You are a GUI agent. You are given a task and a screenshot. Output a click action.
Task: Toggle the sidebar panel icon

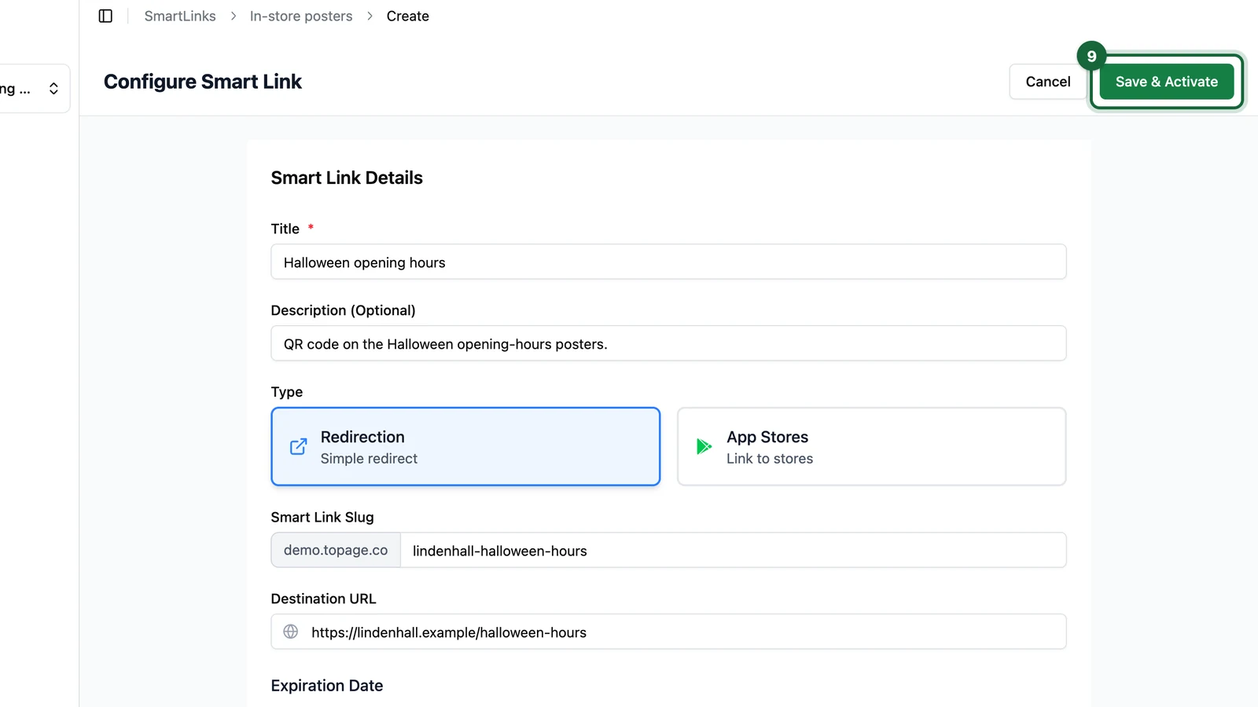[105, 16]
